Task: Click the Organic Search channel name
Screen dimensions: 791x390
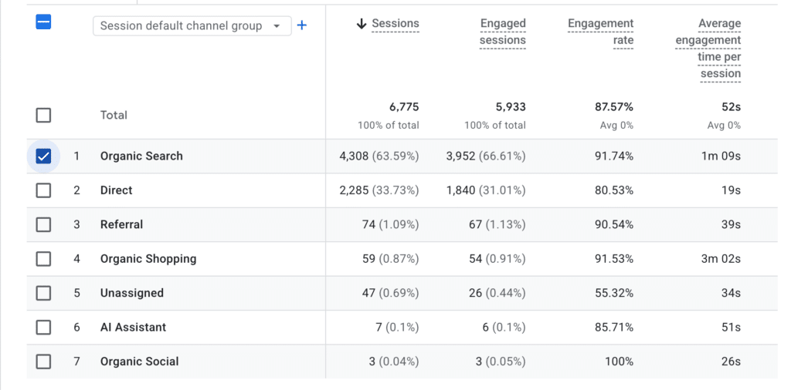Action: [141, 156]
